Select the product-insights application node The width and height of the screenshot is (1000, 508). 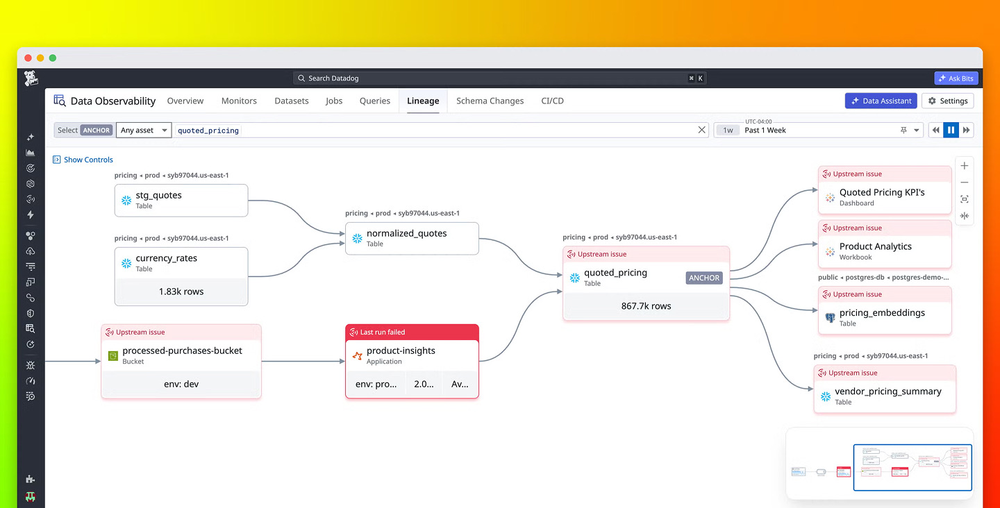click(x=412, y=361)
